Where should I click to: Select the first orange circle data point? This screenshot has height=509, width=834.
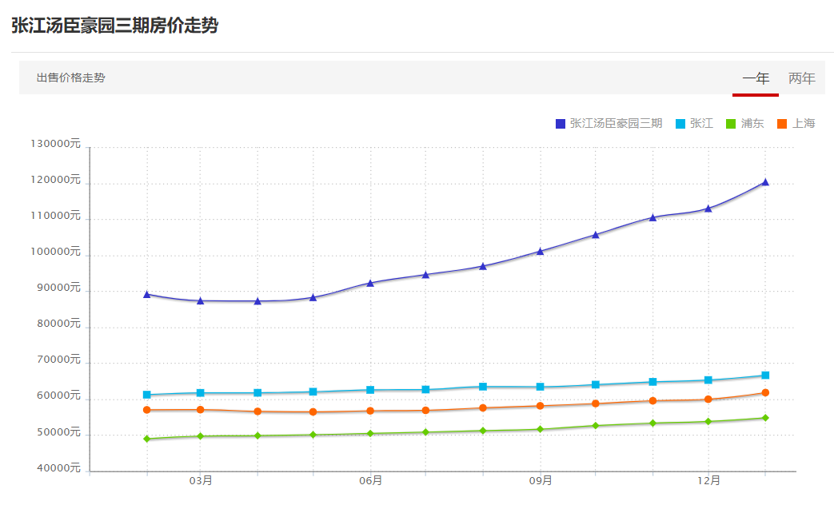[147, 410]
